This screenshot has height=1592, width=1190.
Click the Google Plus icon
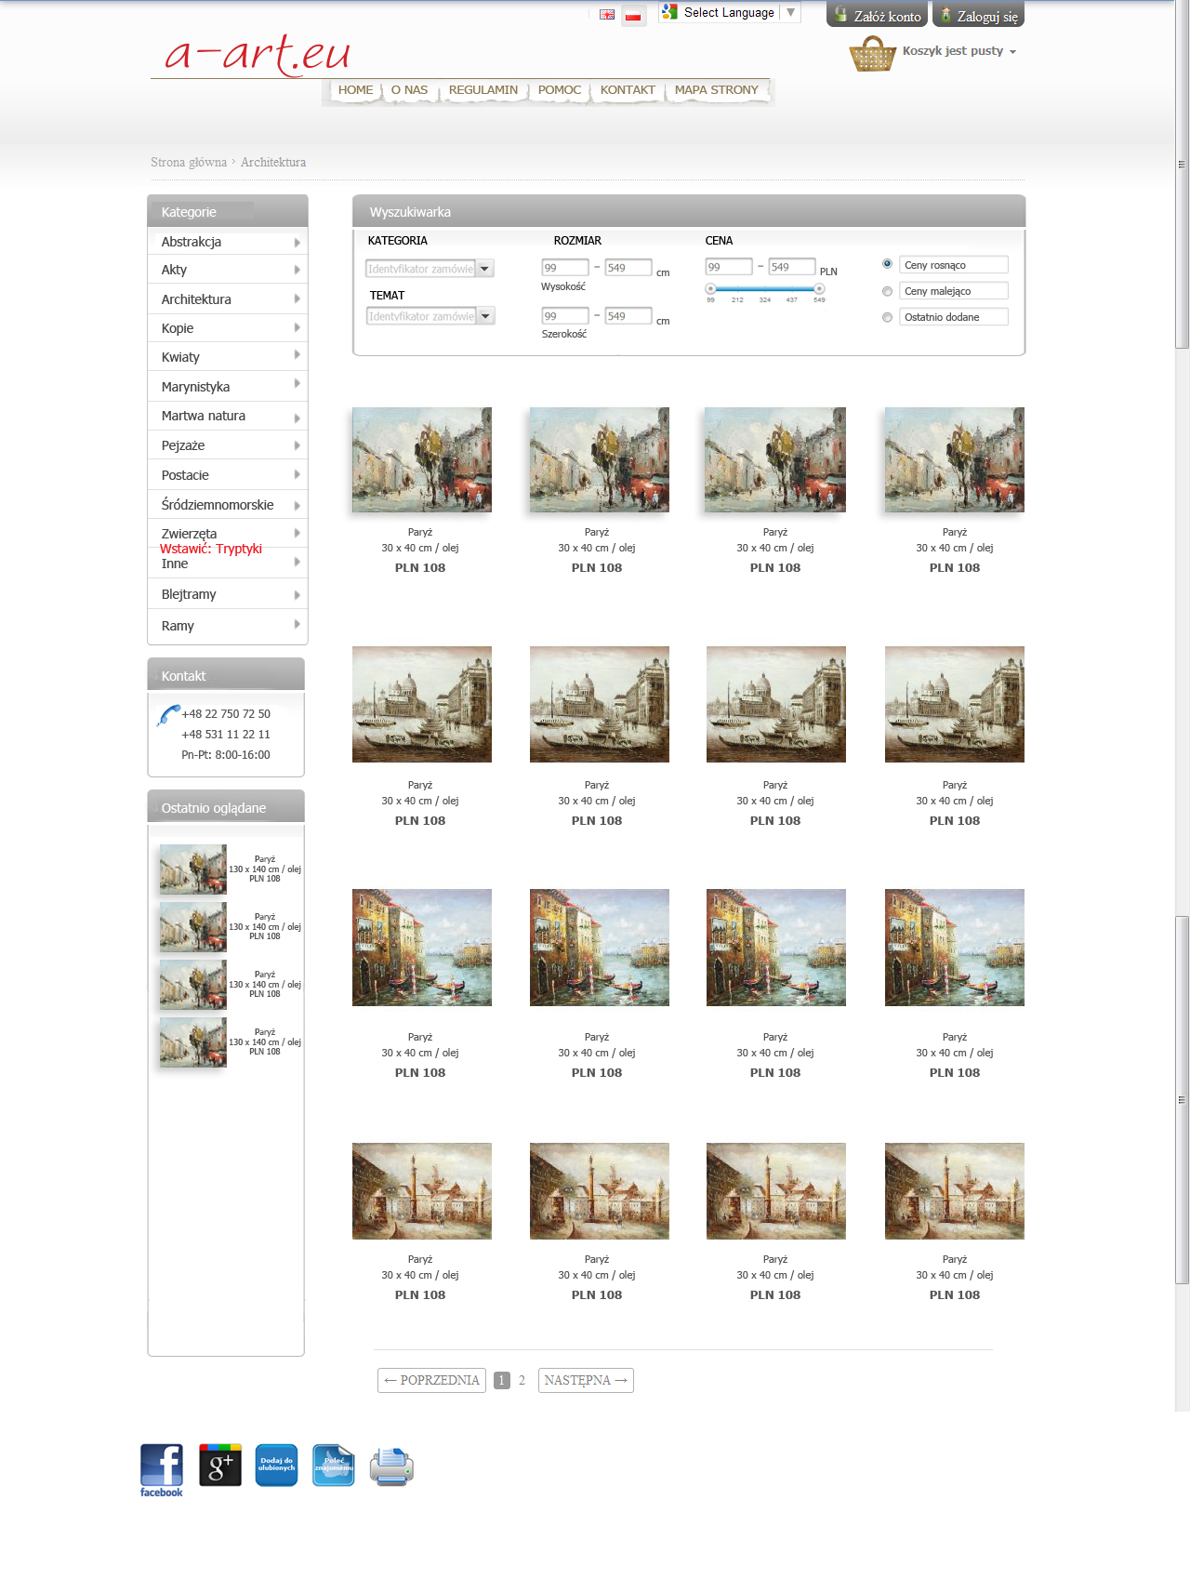pyautogui.click(x=220, y=1466)
